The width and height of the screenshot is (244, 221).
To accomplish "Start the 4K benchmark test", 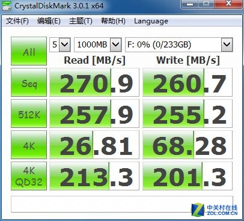I will 29,145.
